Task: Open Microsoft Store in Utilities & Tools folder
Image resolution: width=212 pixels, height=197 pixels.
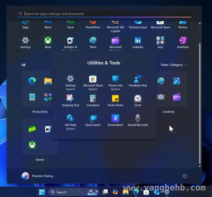Action: [93, 83]
